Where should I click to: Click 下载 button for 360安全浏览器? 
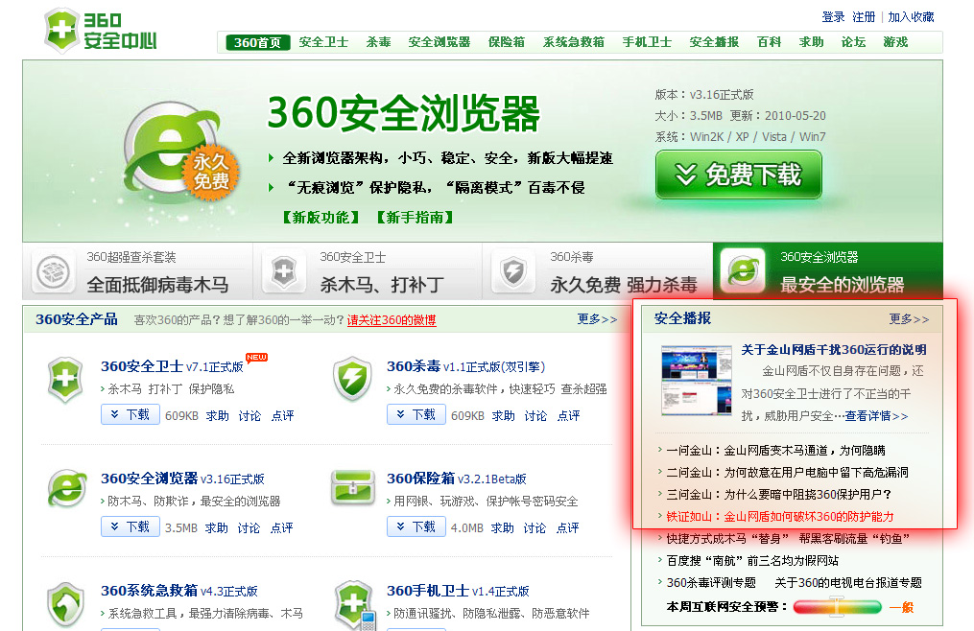coord(131,526)
